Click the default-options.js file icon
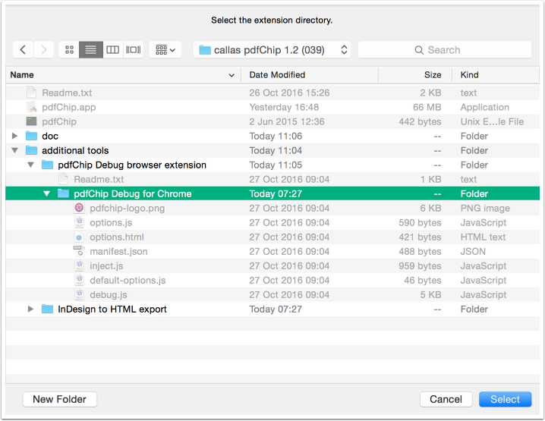The image size is (545, 421). [79, 281]
